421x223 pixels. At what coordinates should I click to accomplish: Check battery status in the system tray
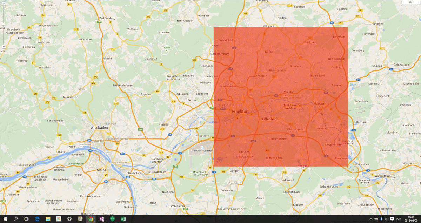(376, 219)
